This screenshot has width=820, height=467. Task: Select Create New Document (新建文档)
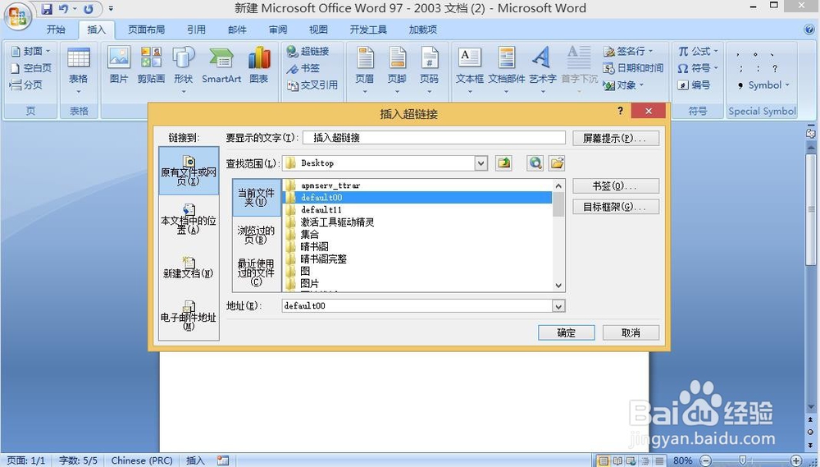click(x=189, y=267)
